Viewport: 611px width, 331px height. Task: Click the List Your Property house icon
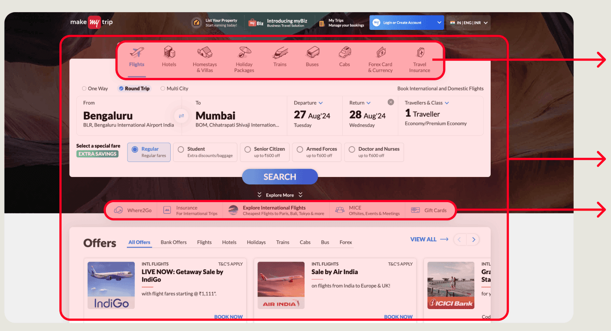197,22
